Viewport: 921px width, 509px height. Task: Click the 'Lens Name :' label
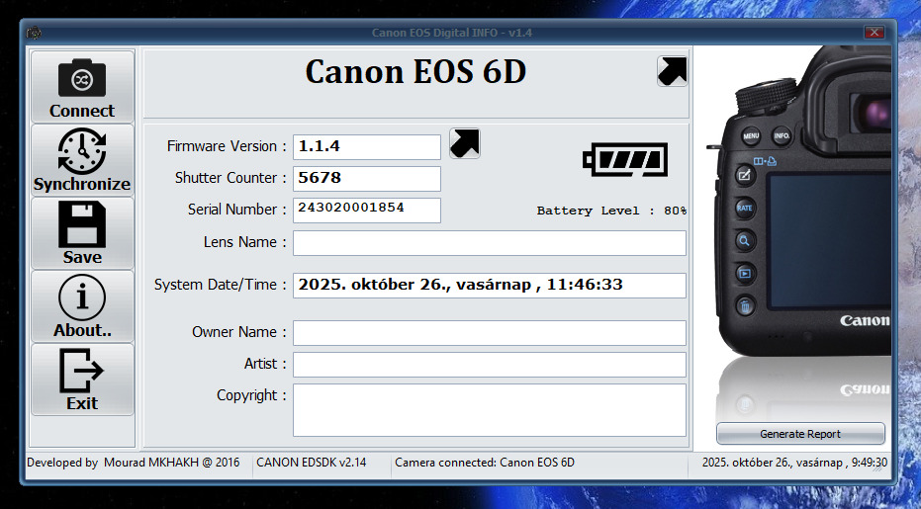point(245,242)
